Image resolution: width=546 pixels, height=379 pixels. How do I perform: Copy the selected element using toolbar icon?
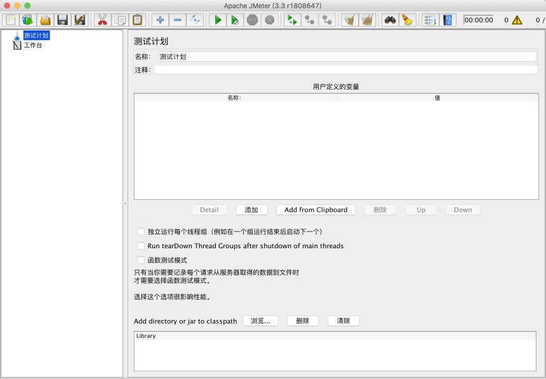coord(120,20)
